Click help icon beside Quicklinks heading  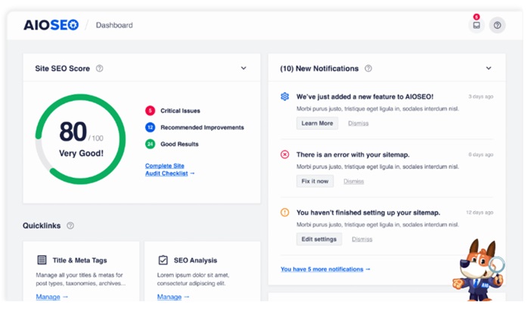(x=70, y=226)
